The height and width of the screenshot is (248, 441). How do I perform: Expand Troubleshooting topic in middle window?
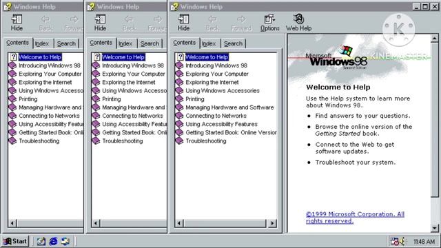123,141
